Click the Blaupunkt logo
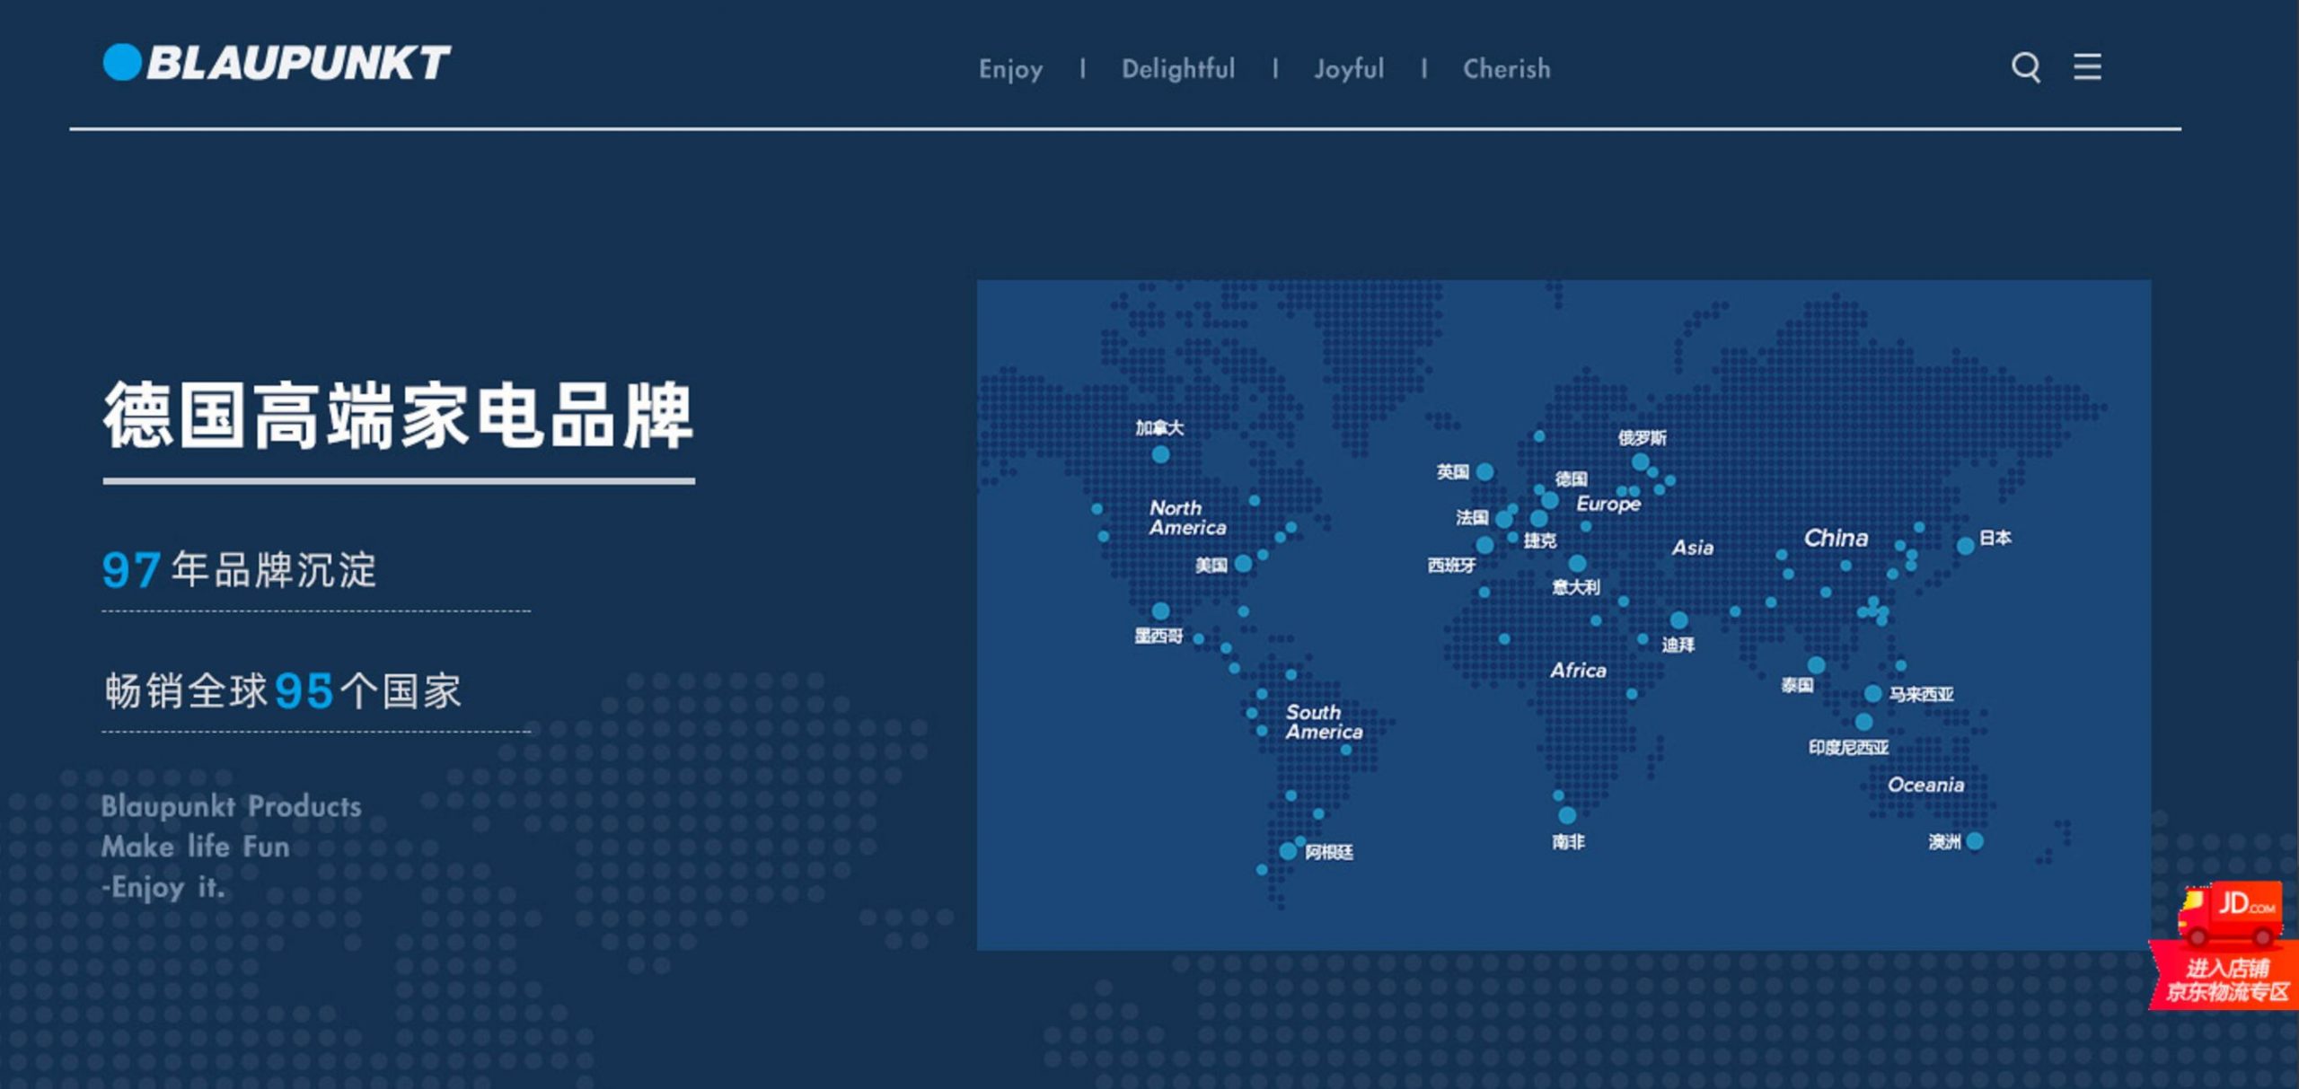This screenshot has height=1089, width=2299. click(277, 63)
